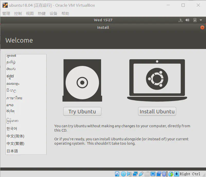The width and height of the screenshot is (206, 177).
Task: Select 日本語 in the language list
Action: click(12, 151)
